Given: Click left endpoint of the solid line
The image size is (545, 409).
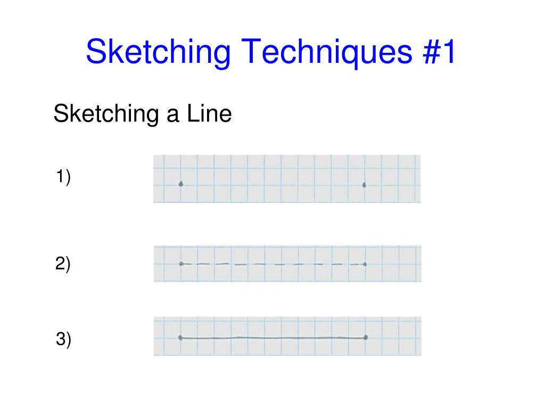Looking at the screenshot, I should tap(180, 337).
